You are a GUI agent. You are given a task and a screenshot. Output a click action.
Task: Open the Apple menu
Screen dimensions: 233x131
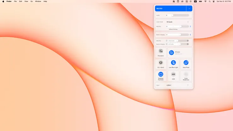pyautogui.click(x=3, y=1)
